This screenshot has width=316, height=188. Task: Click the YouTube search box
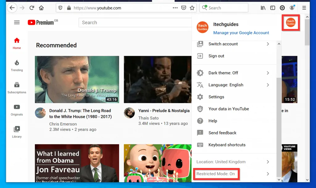[135, 22]
